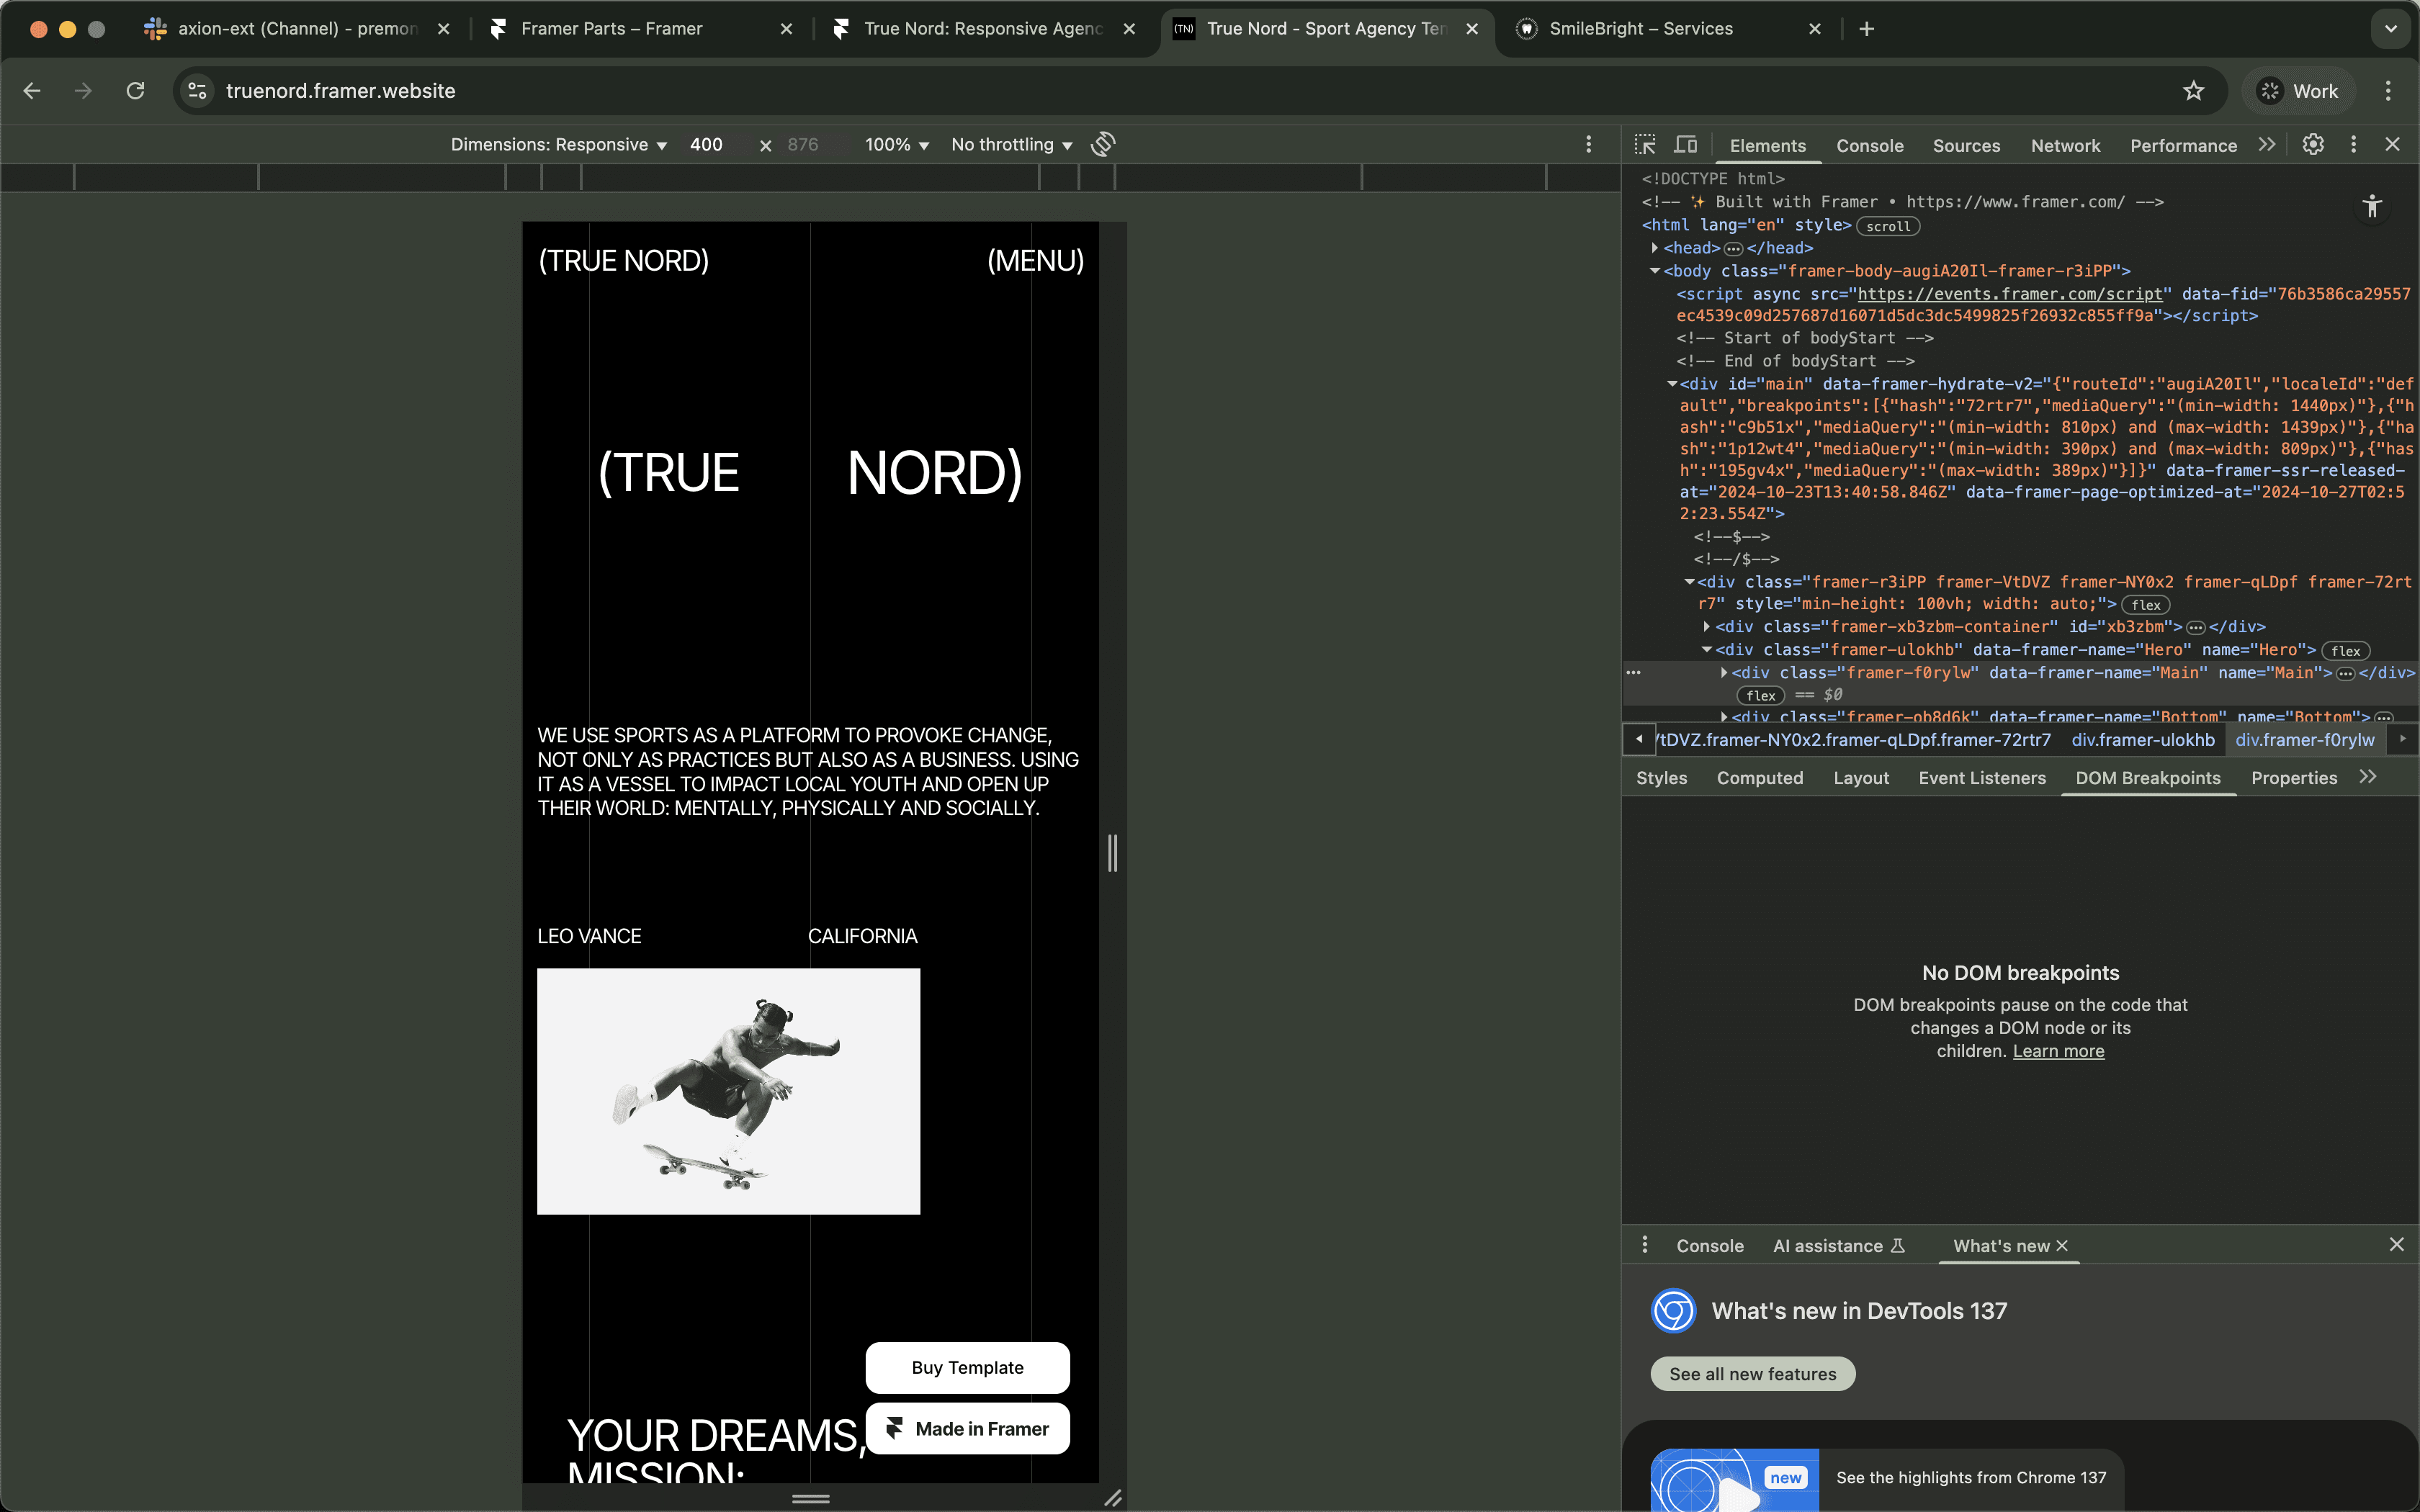Screen dimensions: 2420x1512
Task: Expand the head element node
Action: coord(1655,248)
